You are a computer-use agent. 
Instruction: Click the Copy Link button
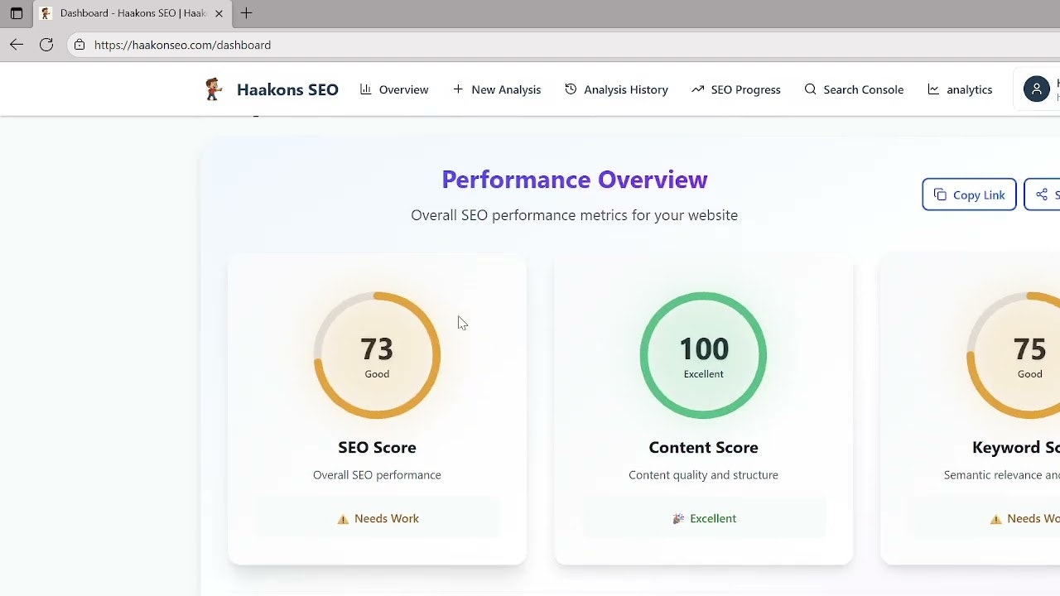tap(969, 195)
